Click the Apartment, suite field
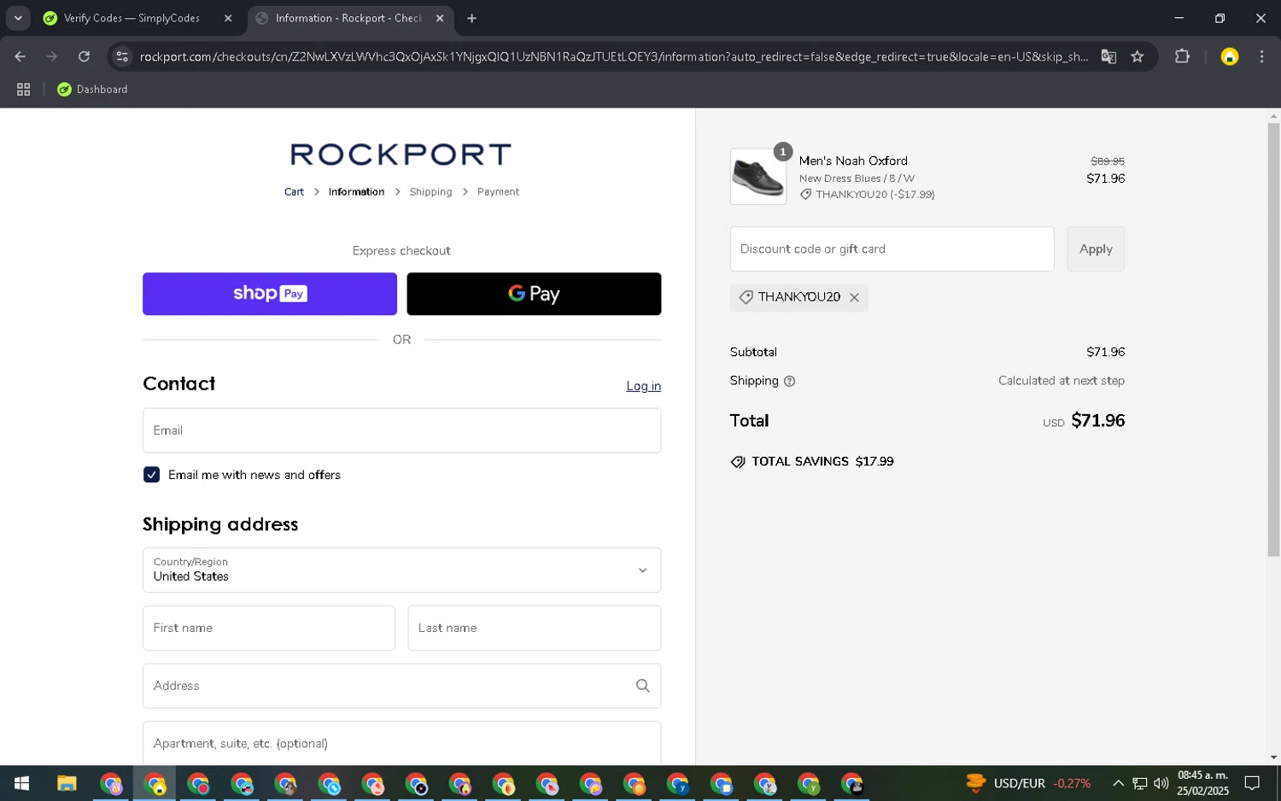The image size is (1281, 801). point(401,743)
